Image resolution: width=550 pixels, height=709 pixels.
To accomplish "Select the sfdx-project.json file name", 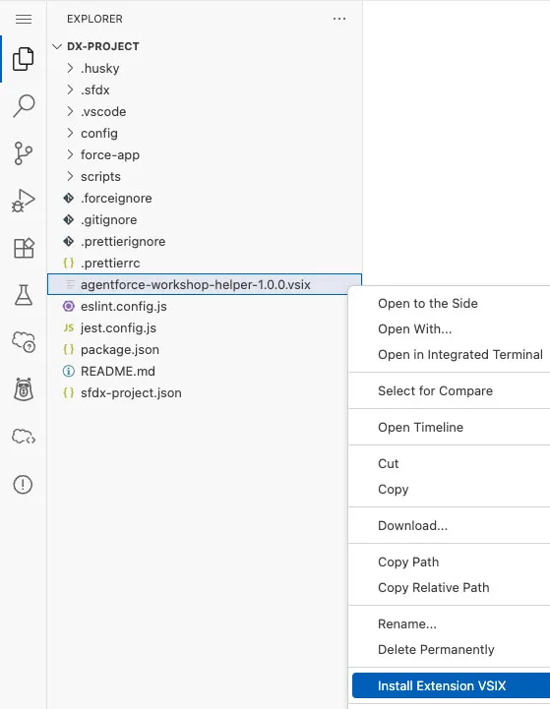I will click(x=131, y=393).
